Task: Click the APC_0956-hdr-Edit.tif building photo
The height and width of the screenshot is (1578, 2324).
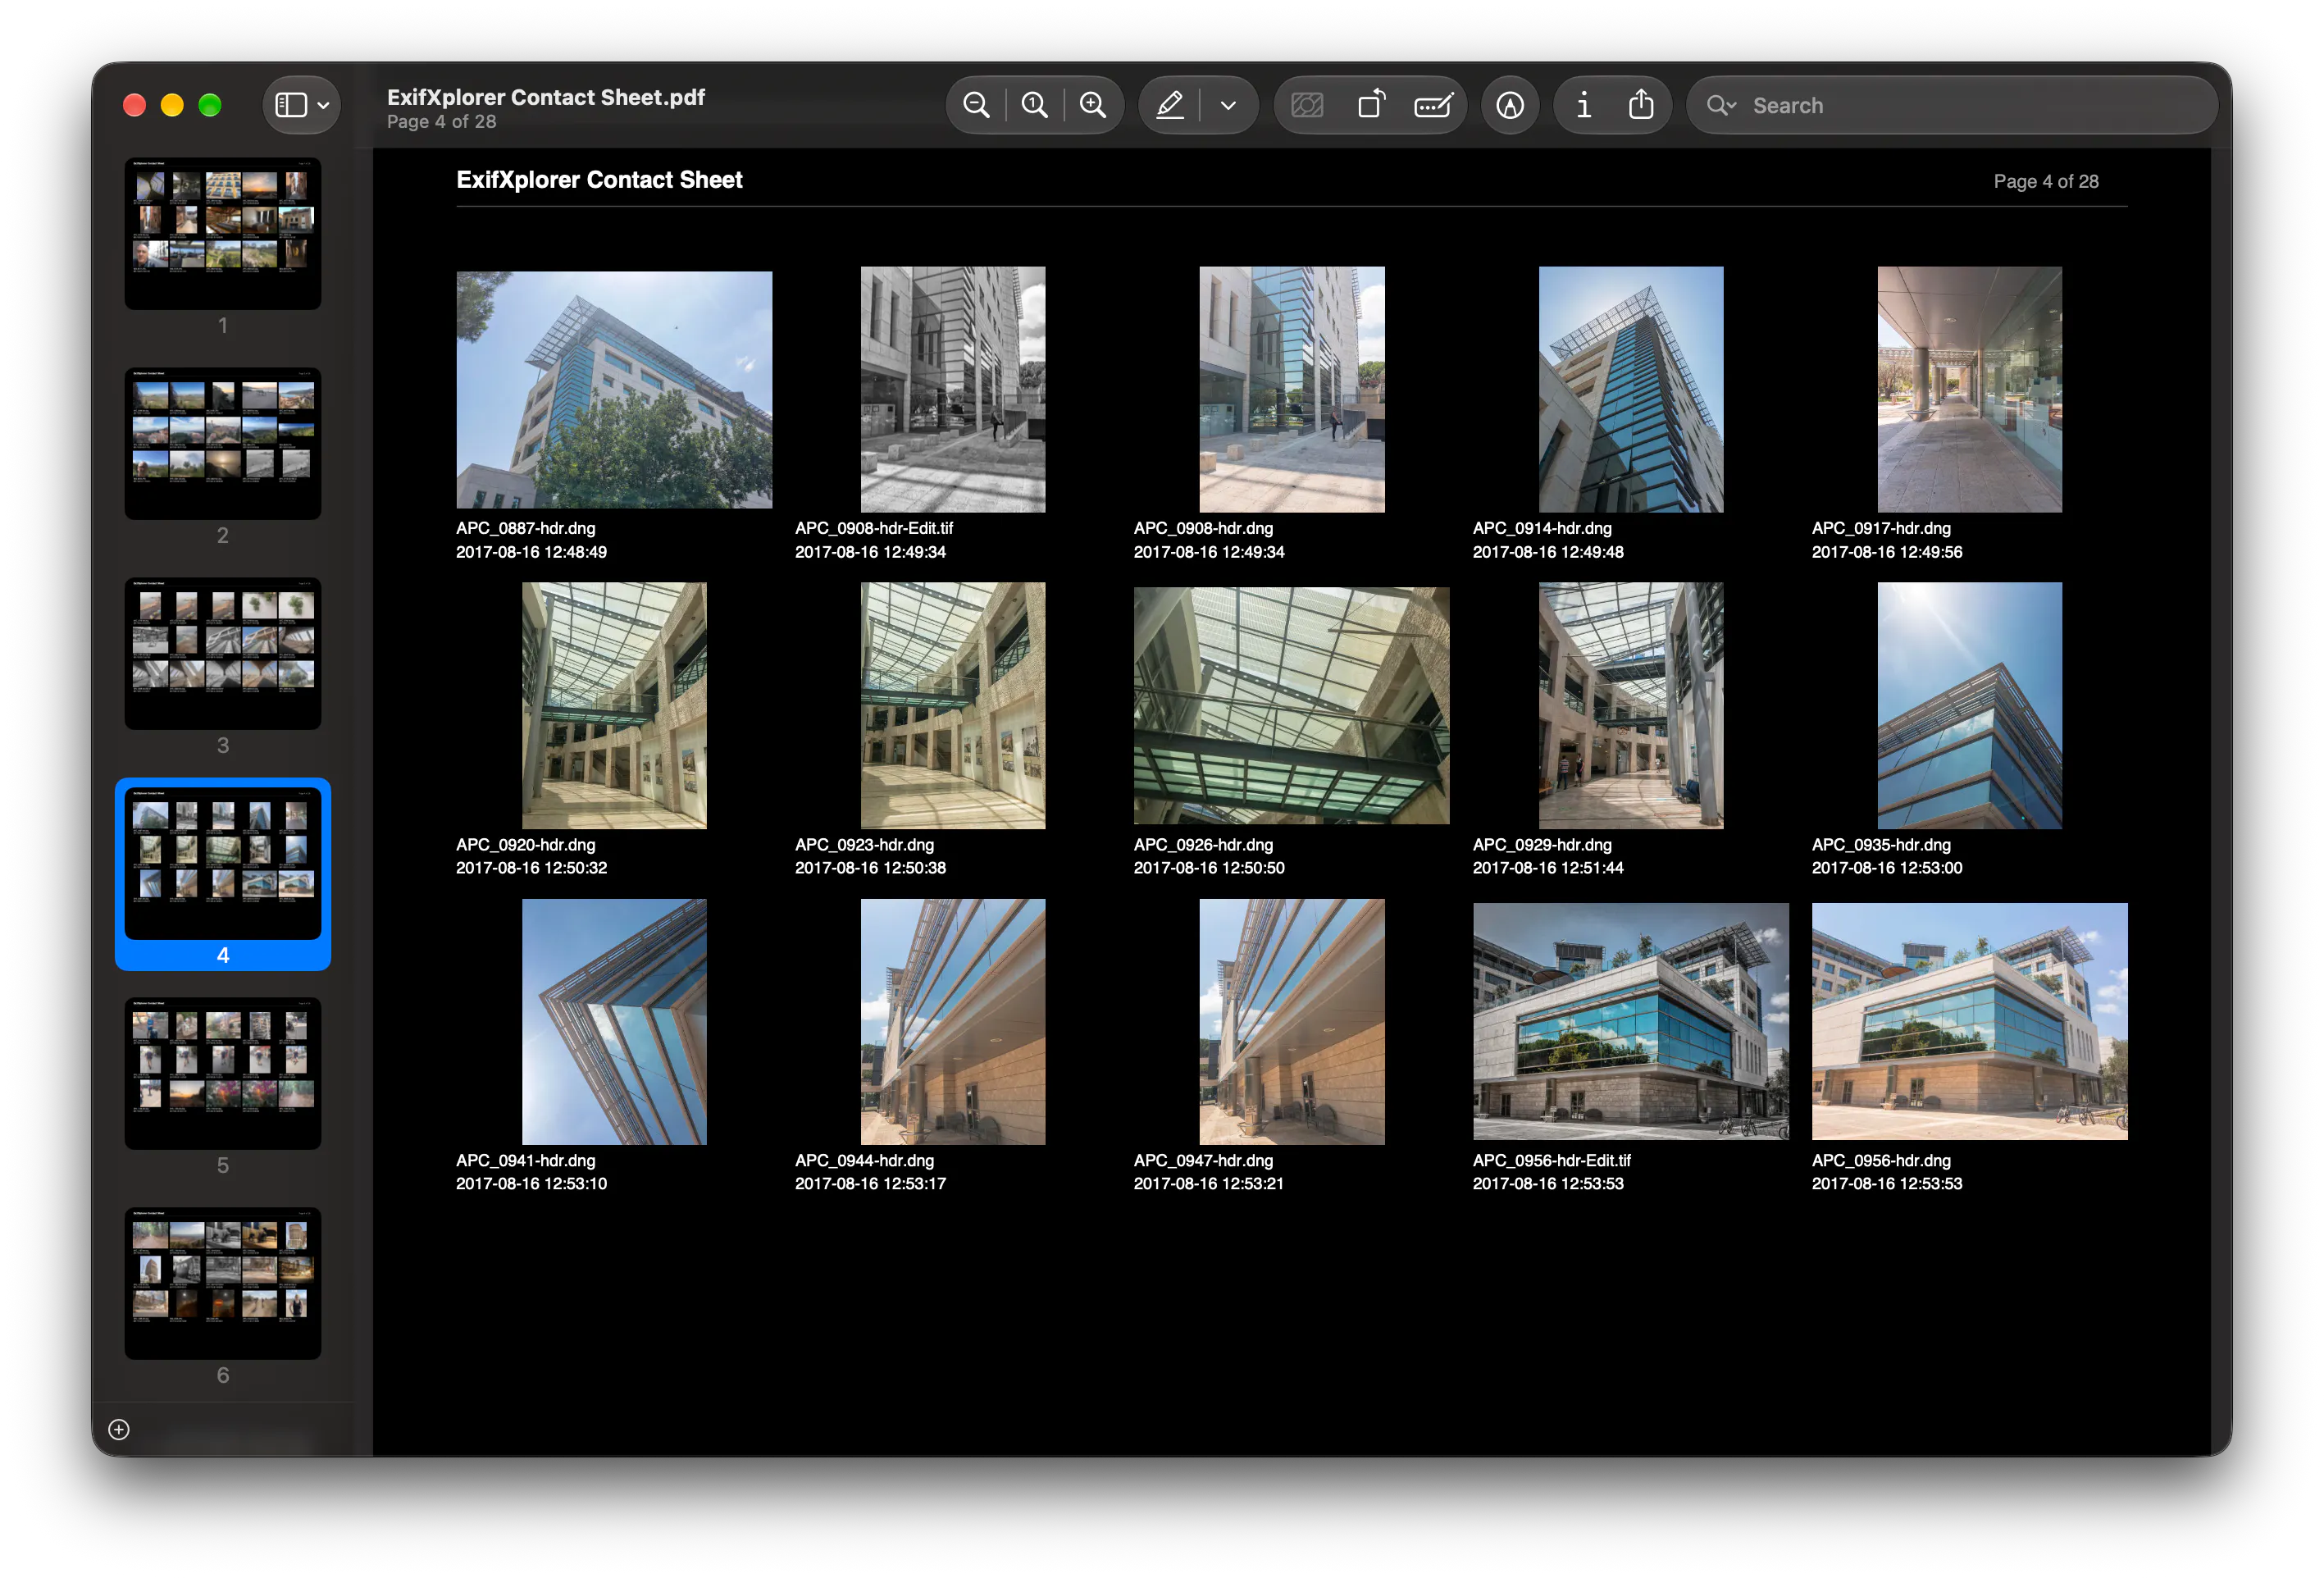Action: (x=1631, y=1021)
